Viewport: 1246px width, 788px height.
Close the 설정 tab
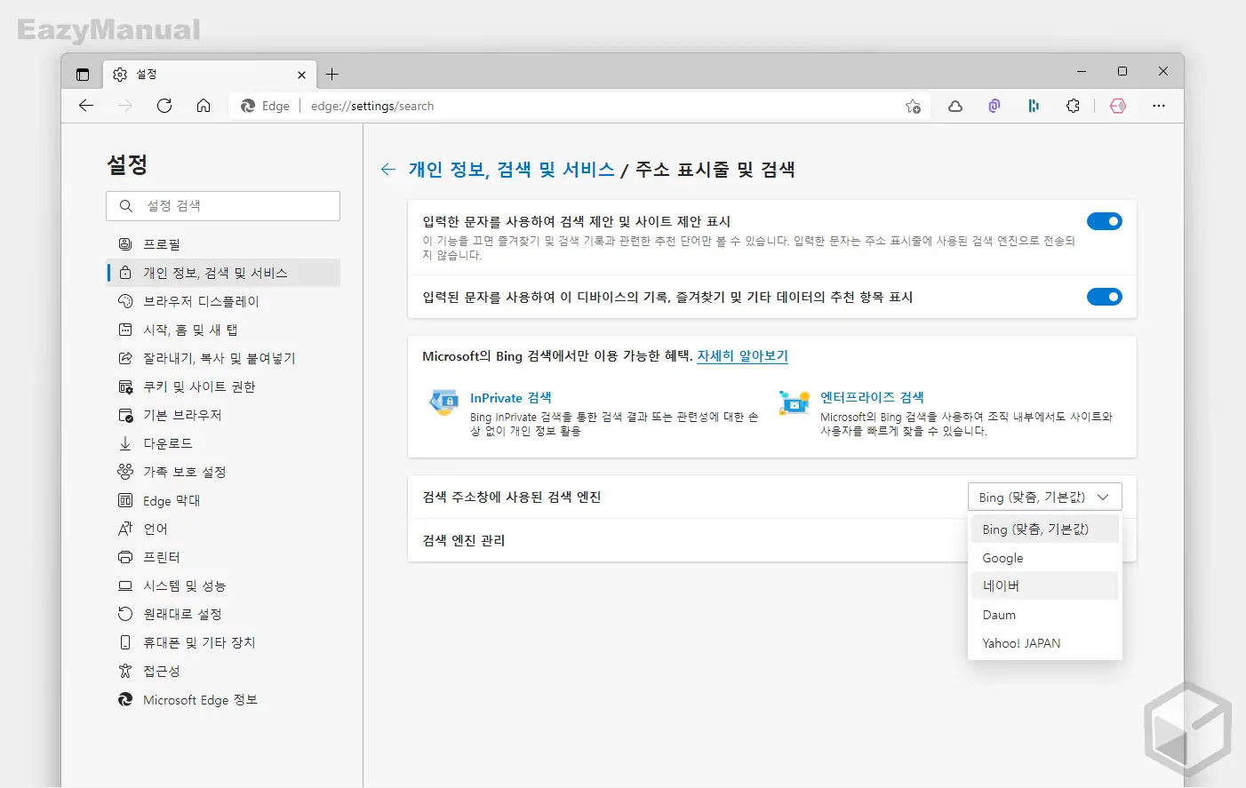(x=301, y=75)
